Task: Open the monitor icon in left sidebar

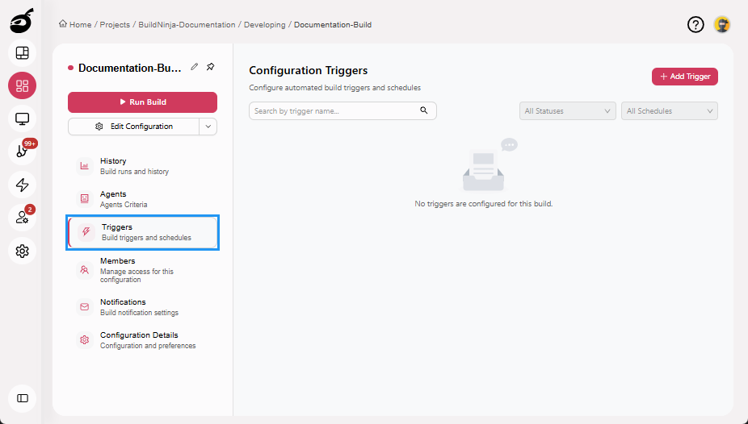Action: (22, 118)
